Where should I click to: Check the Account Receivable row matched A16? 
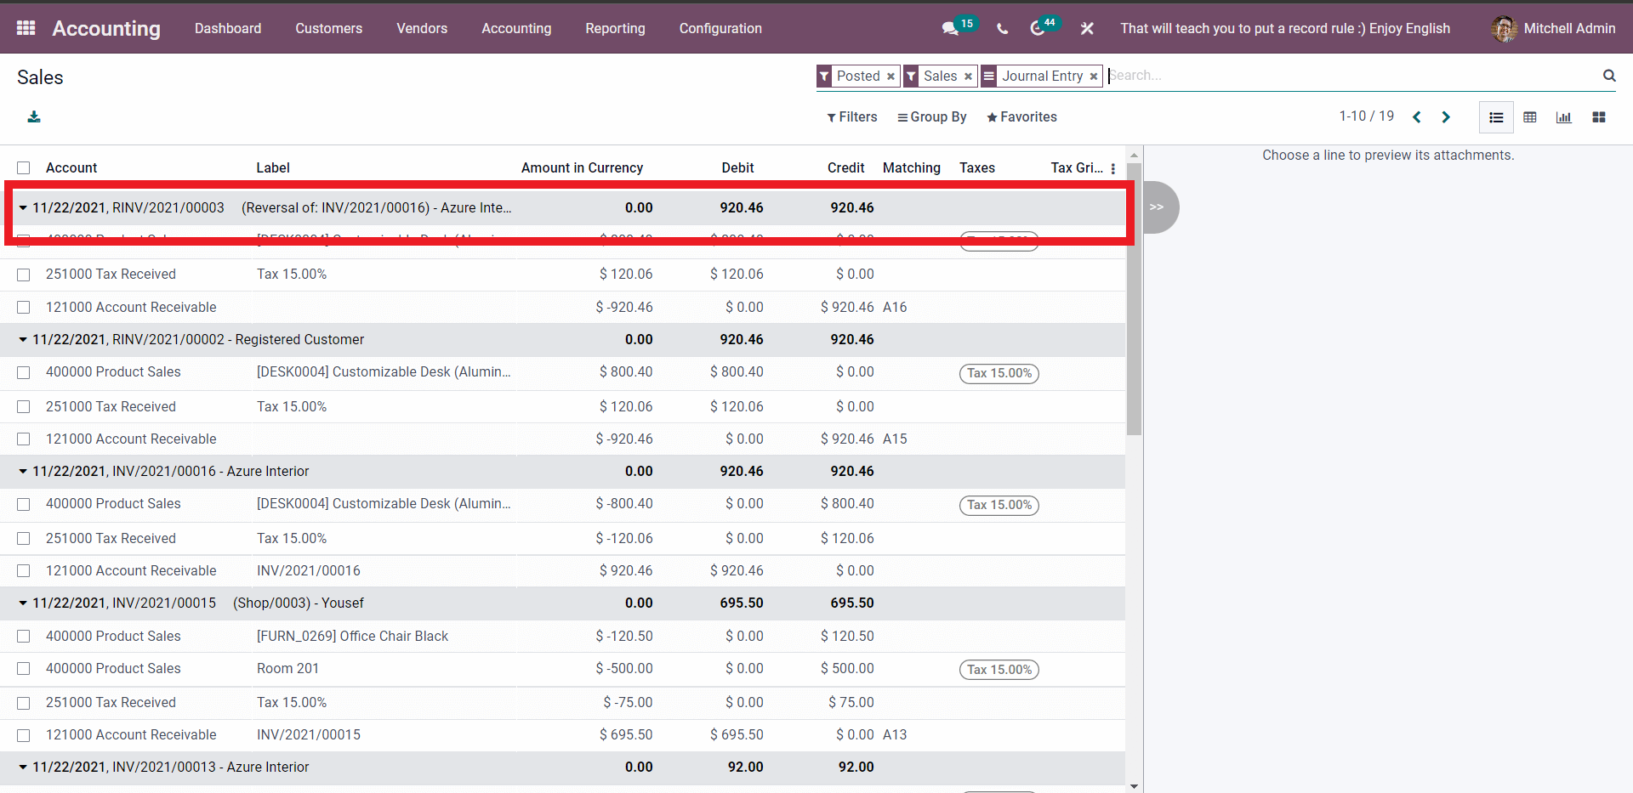[x=24, y=308]
